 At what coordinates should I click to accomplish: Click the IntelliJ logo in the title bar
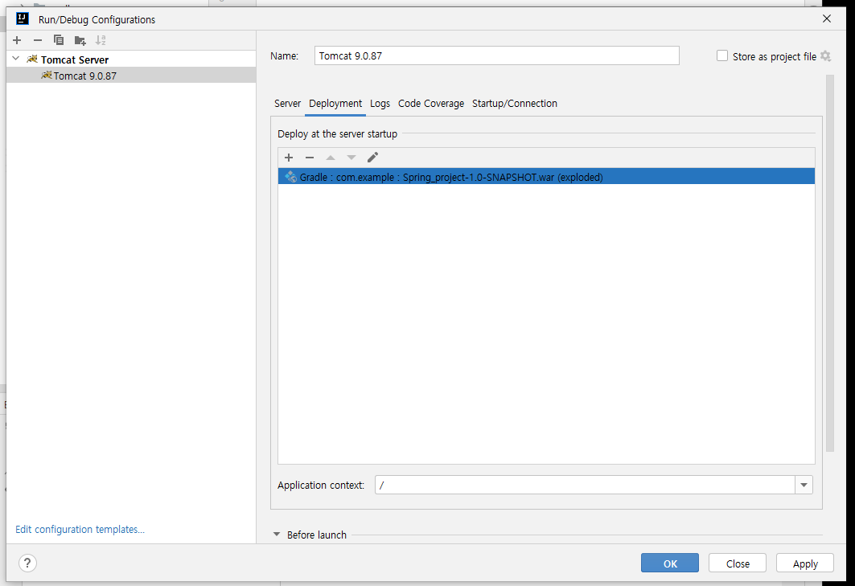(23, 19)
